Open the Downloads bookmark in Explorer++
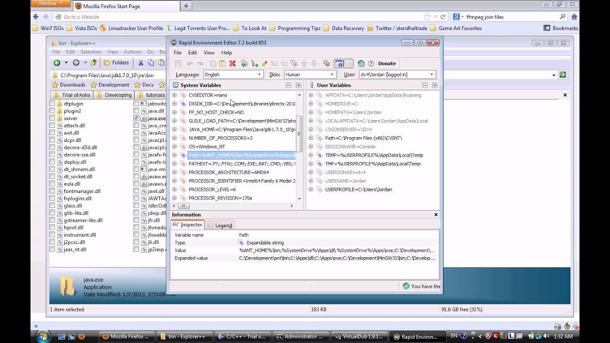The image size is (610, 343). coord(69,85)
